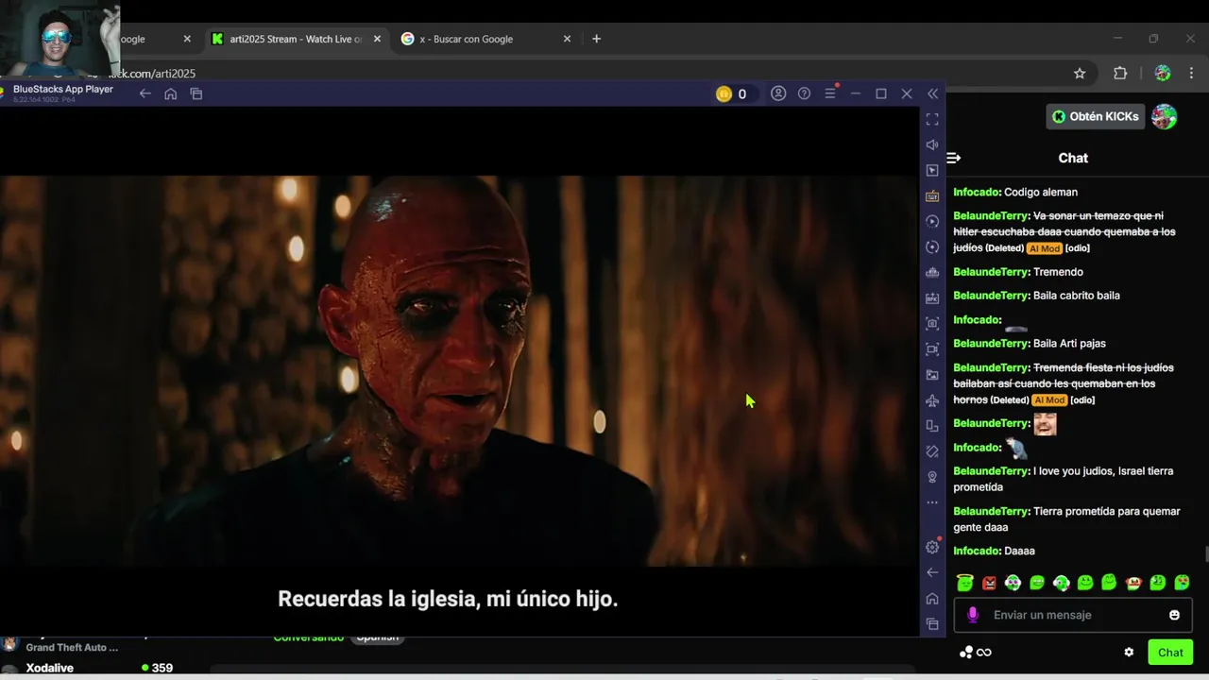The height and width of the screenshot is (680, 1209).
Task: Open the sidebar recent apps icon at bottom
Action: pyautogui.click(x=932, y=624)
